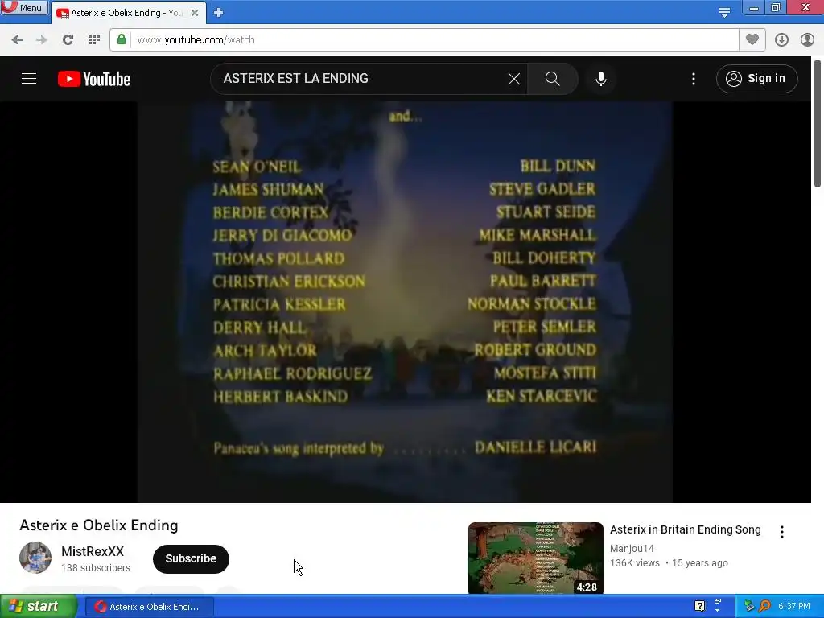Run the YouTube search magnifier button
824x618 pixels.
point(552,79)
